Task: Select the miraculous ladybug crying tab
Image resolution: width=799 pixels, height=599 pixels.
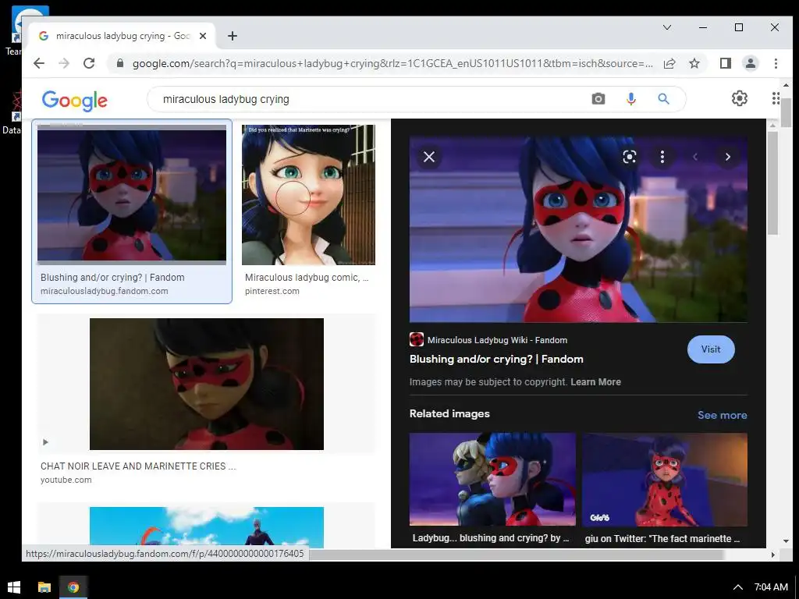Action: 123,36
